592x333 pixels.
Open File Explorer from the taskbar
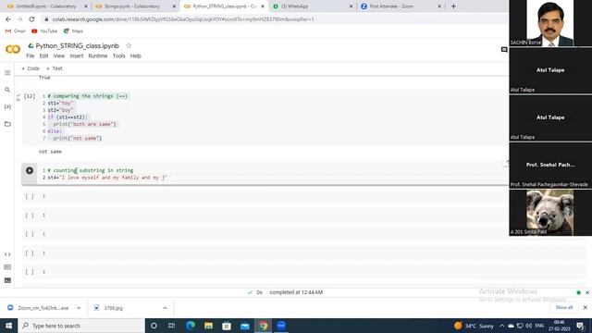coord(208,326)
